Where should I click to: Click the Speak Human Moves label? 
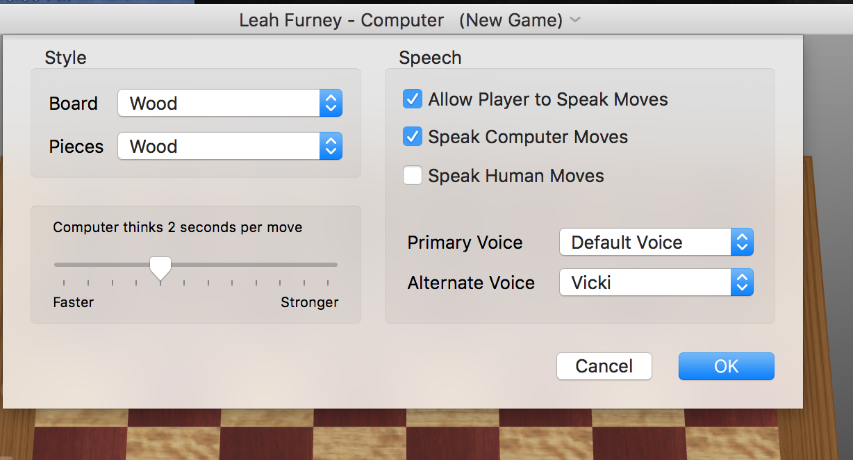pyautogui.click(x=516, y=176)
